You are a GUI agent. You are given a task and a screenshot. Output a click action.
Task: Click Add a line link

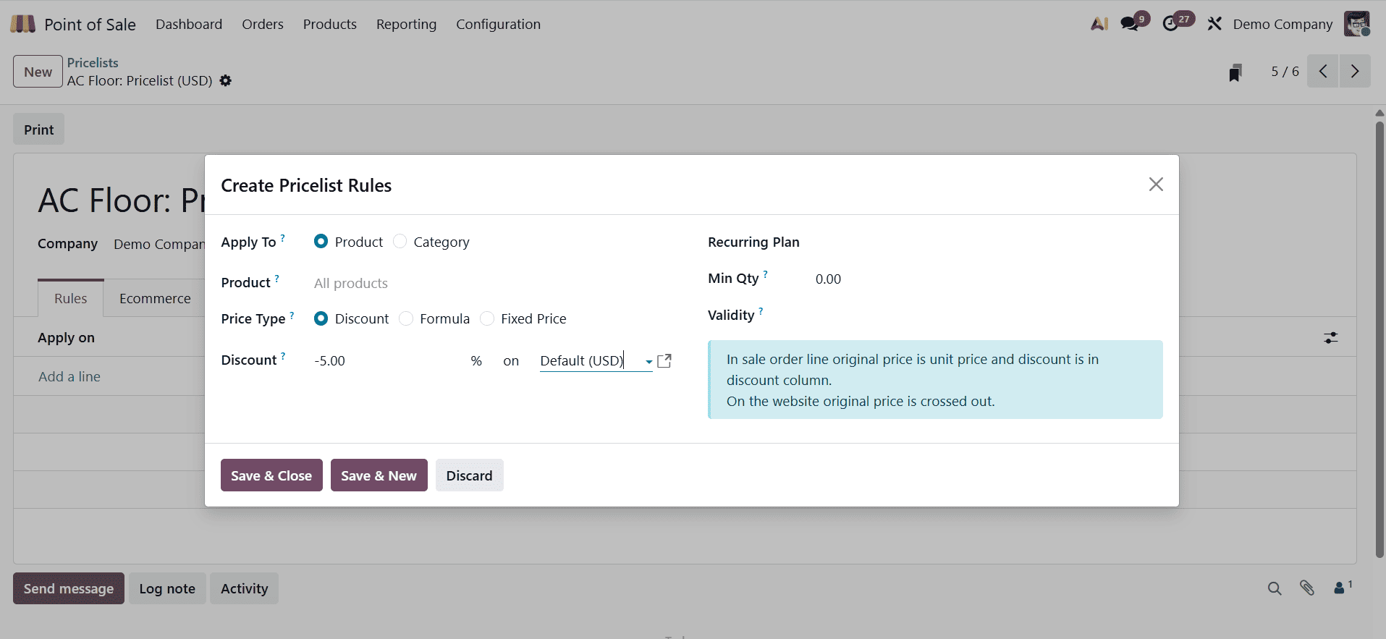tap(69, 376)
